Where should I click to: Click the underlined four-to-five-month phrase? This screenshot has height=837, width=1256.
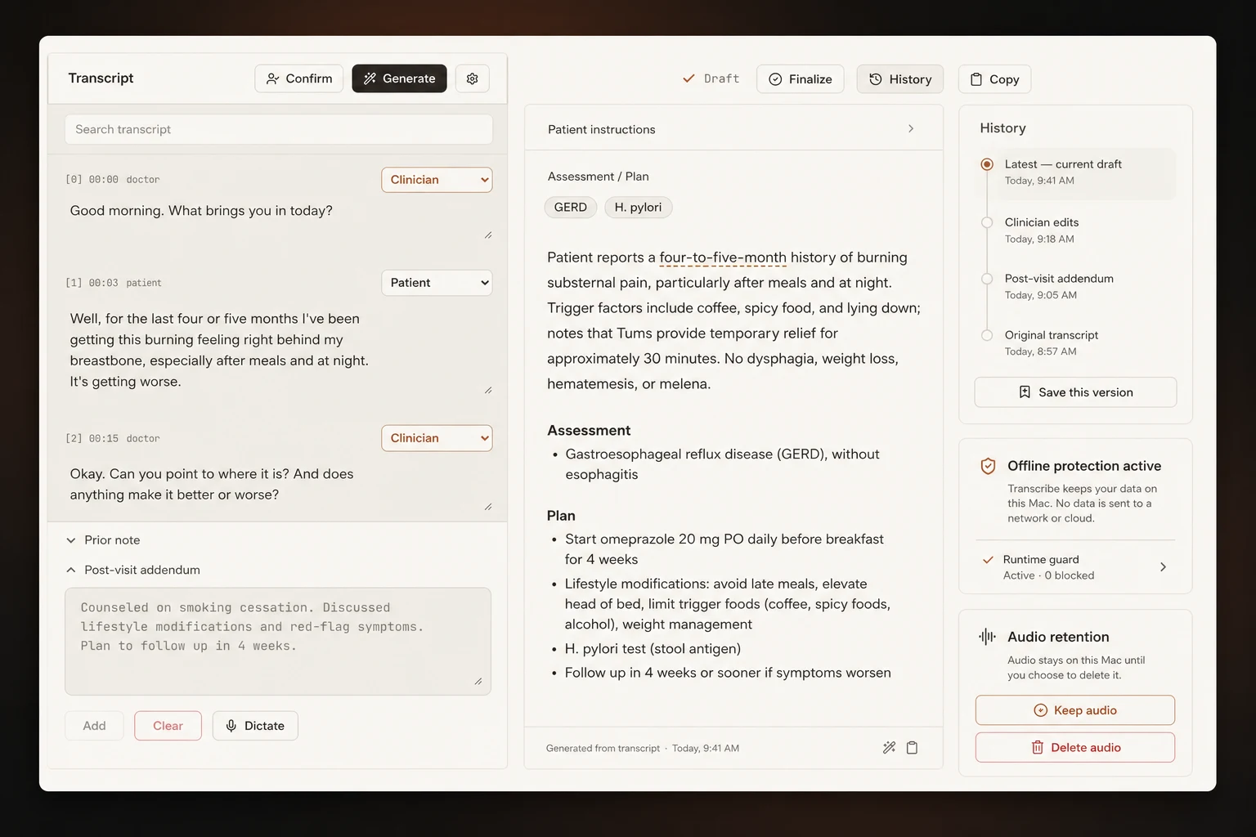[x=723, y=257]
